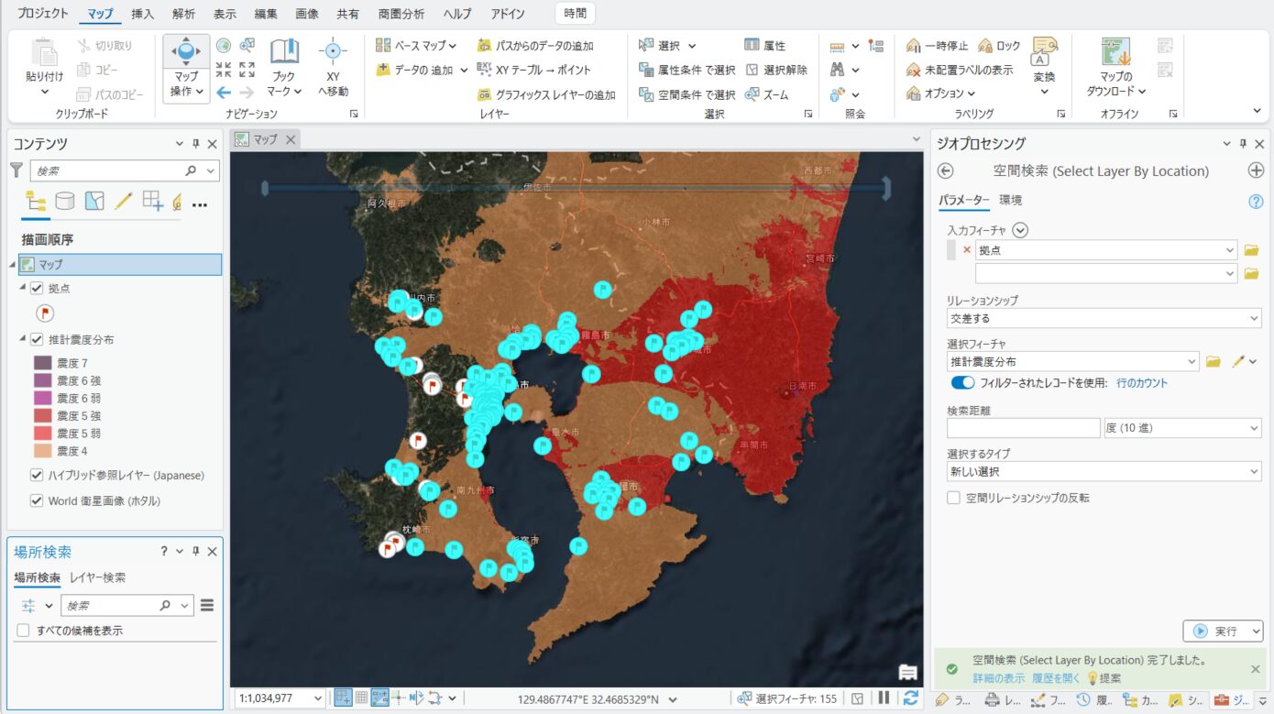Click the 震度 5 弱 color swatch
The height and width of the screenshot is (714, 1274).
click(x=43, y=434)
